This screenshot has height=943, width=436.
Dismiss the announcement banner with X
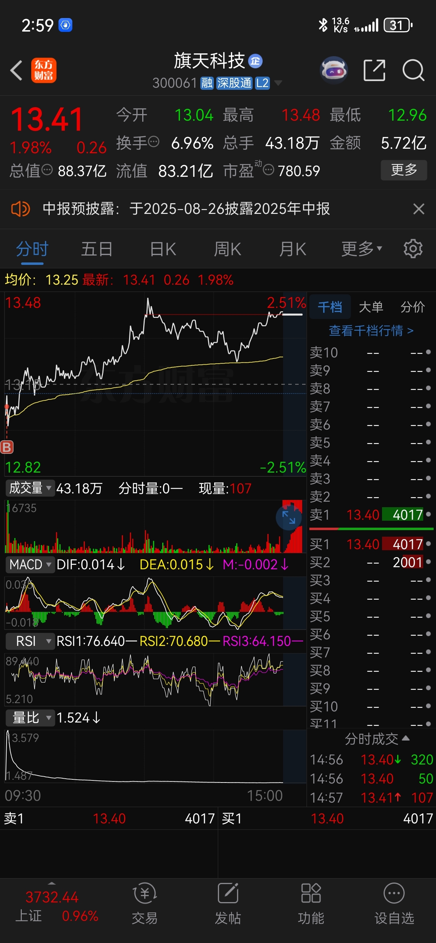(x=418, y=209)
